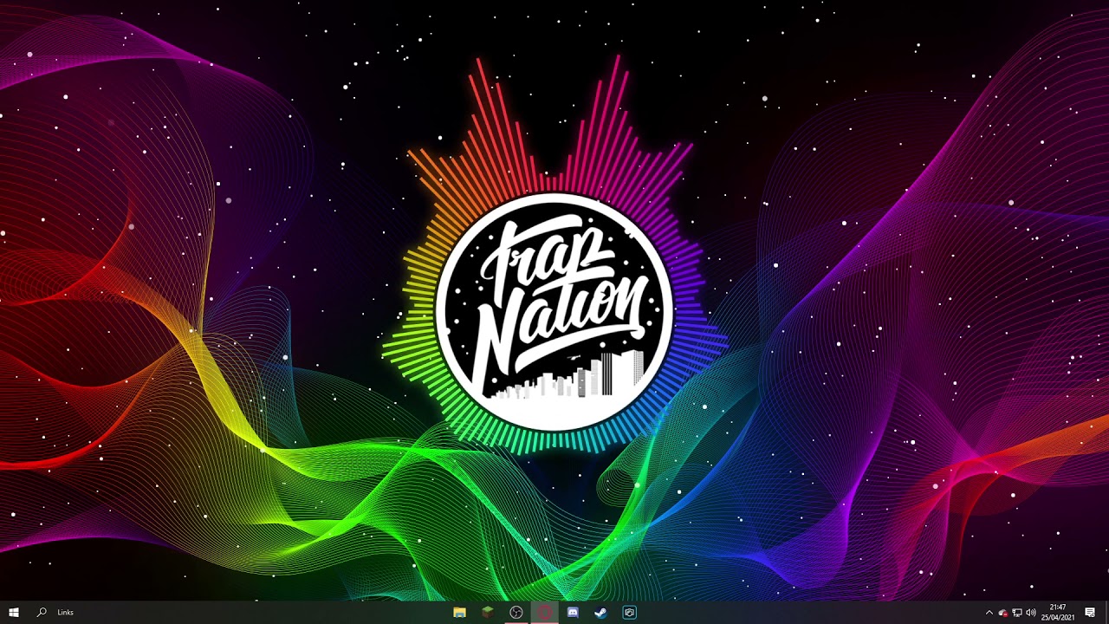Click the taskbar search magnifier icon
The height and width of the screenshot is (624, 1109).
pos(42,613)
